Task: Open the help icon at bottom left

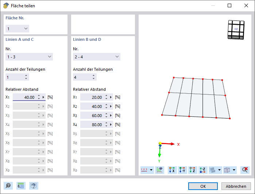Action: [x=8, y=186]
